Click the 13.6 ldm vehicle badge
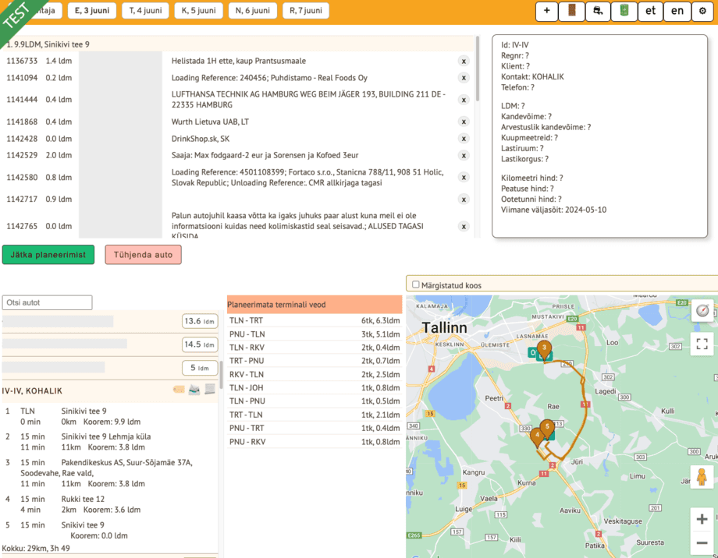 200,321
